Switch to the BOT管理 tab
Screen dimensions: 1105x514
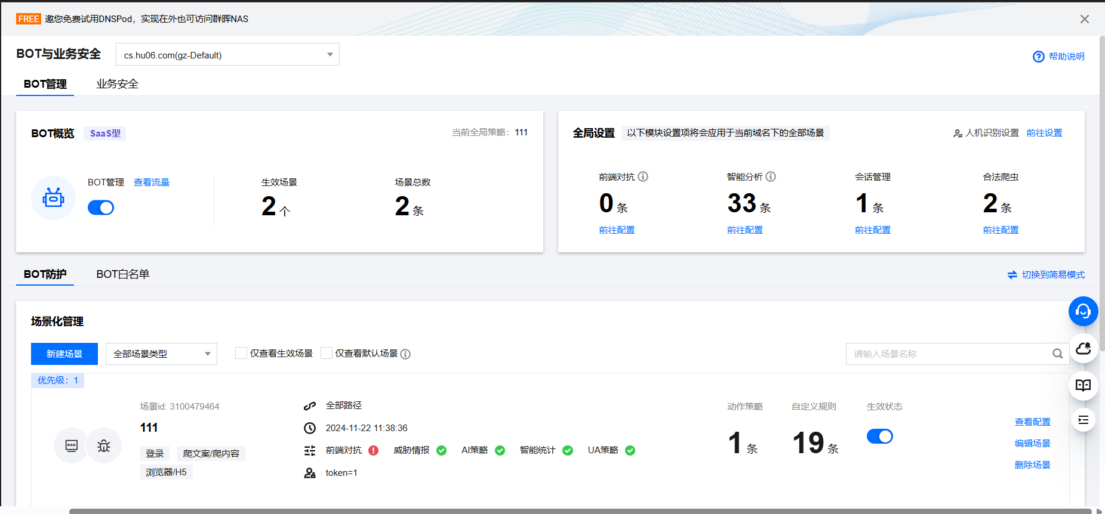click(x=45, y=84)
